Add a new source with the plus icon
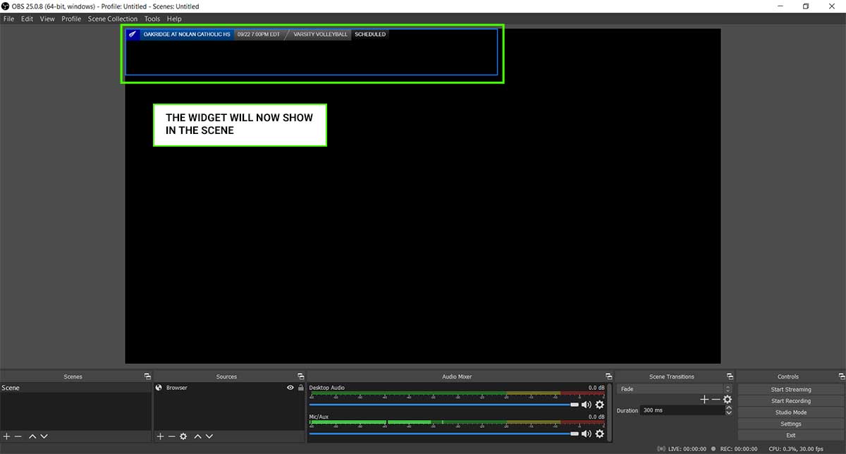846x454 pixels. 160,436
